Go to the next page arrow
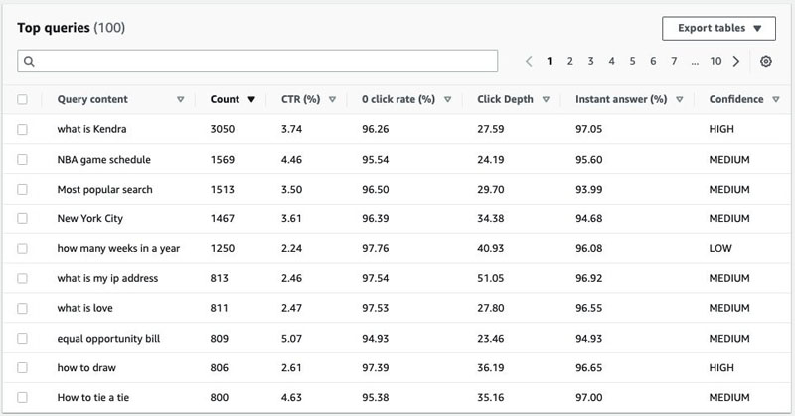 (736, 61)
